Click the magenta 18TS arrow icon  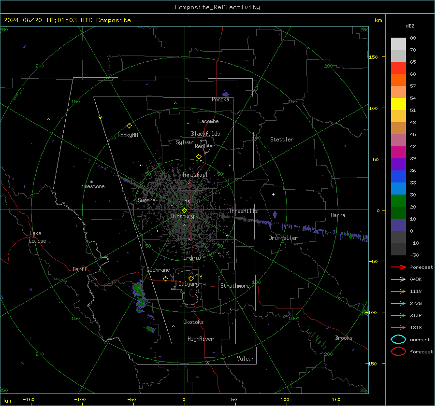(398, 328)
